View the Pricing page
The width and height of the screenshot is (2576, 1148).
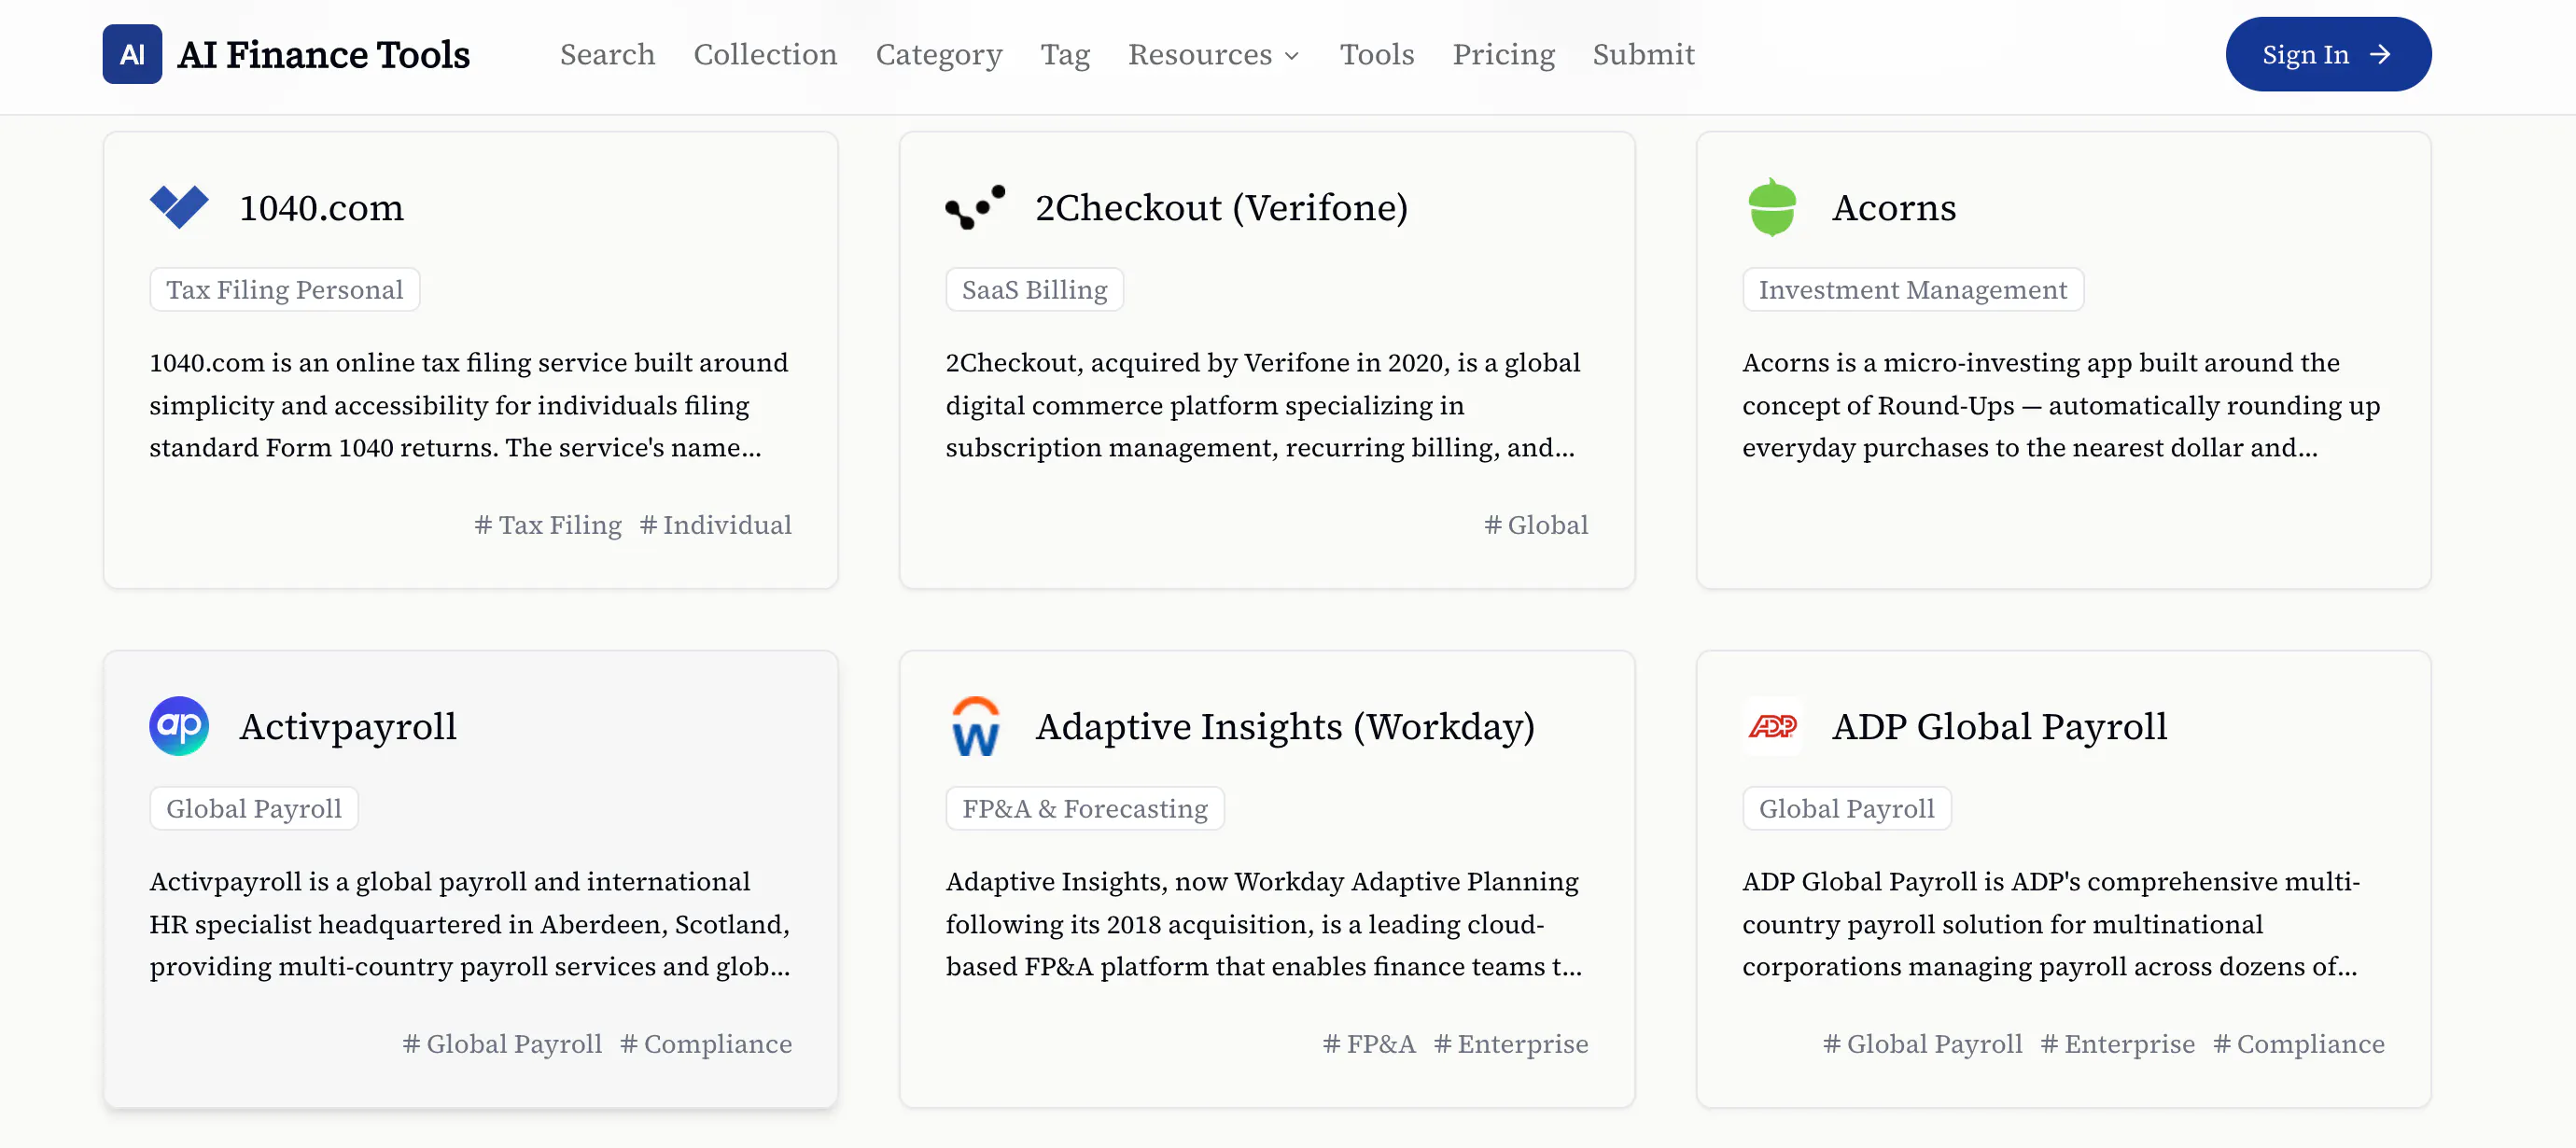(x=1503, y=54)
